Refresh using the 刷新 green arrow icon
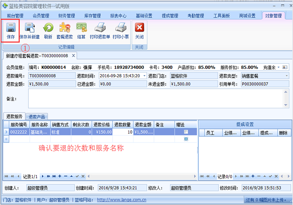293x205 pixels. coord(48,28)
